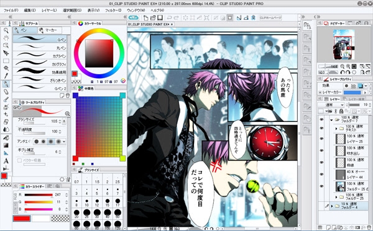This screenshot has height=231, width=373.
Task: Click the CLIP cloud logo button
Action: (134, 17)
